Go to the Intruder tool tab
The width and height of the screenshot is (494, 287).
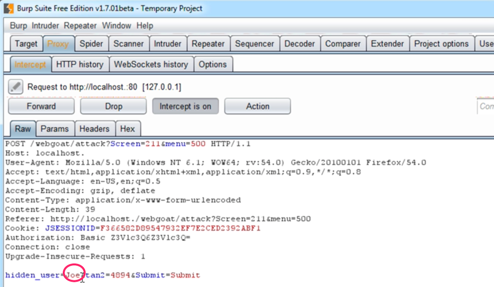point(168,44)
